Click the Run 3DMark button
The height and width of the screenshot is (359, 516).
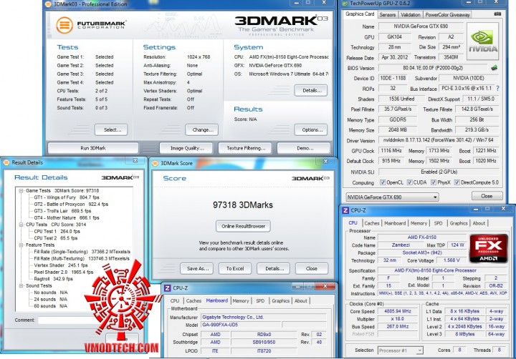click(93, 149)
